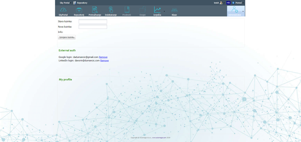Click the Repository icon in top bar
The width and height of the screenshot is (301, 142).
(x=75, y=3)
